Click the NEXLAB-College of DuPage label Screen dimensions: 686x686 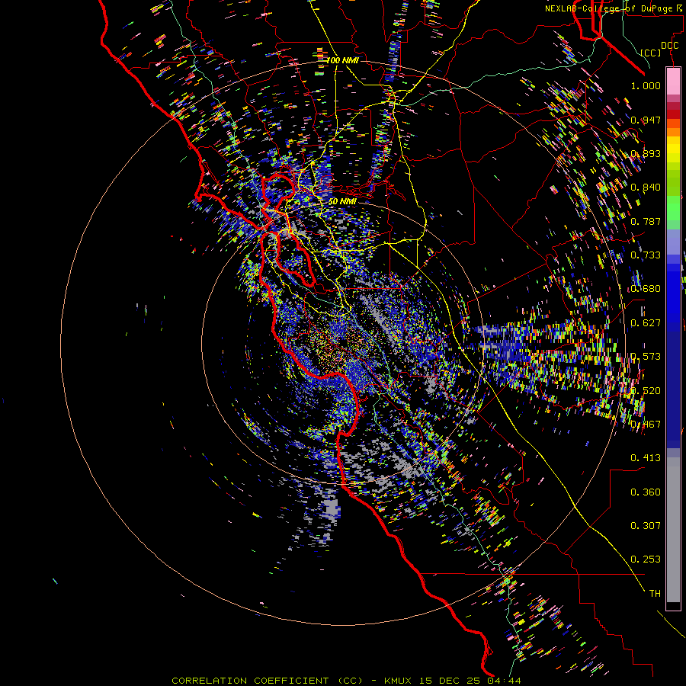613,8
